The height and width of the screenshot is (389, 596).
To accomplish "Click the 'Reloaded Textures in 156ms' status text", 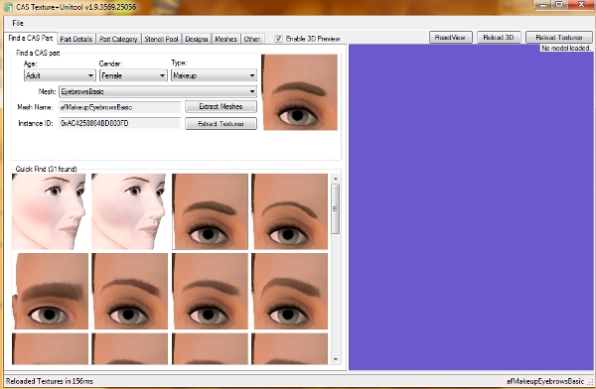I will point(50,381).
